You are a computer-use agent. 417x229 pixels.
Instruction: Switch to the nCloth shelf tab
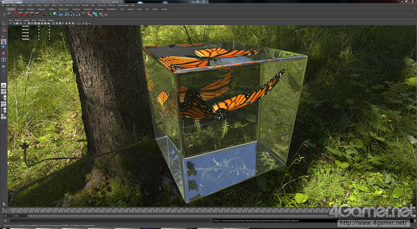[x=155, y=9]
